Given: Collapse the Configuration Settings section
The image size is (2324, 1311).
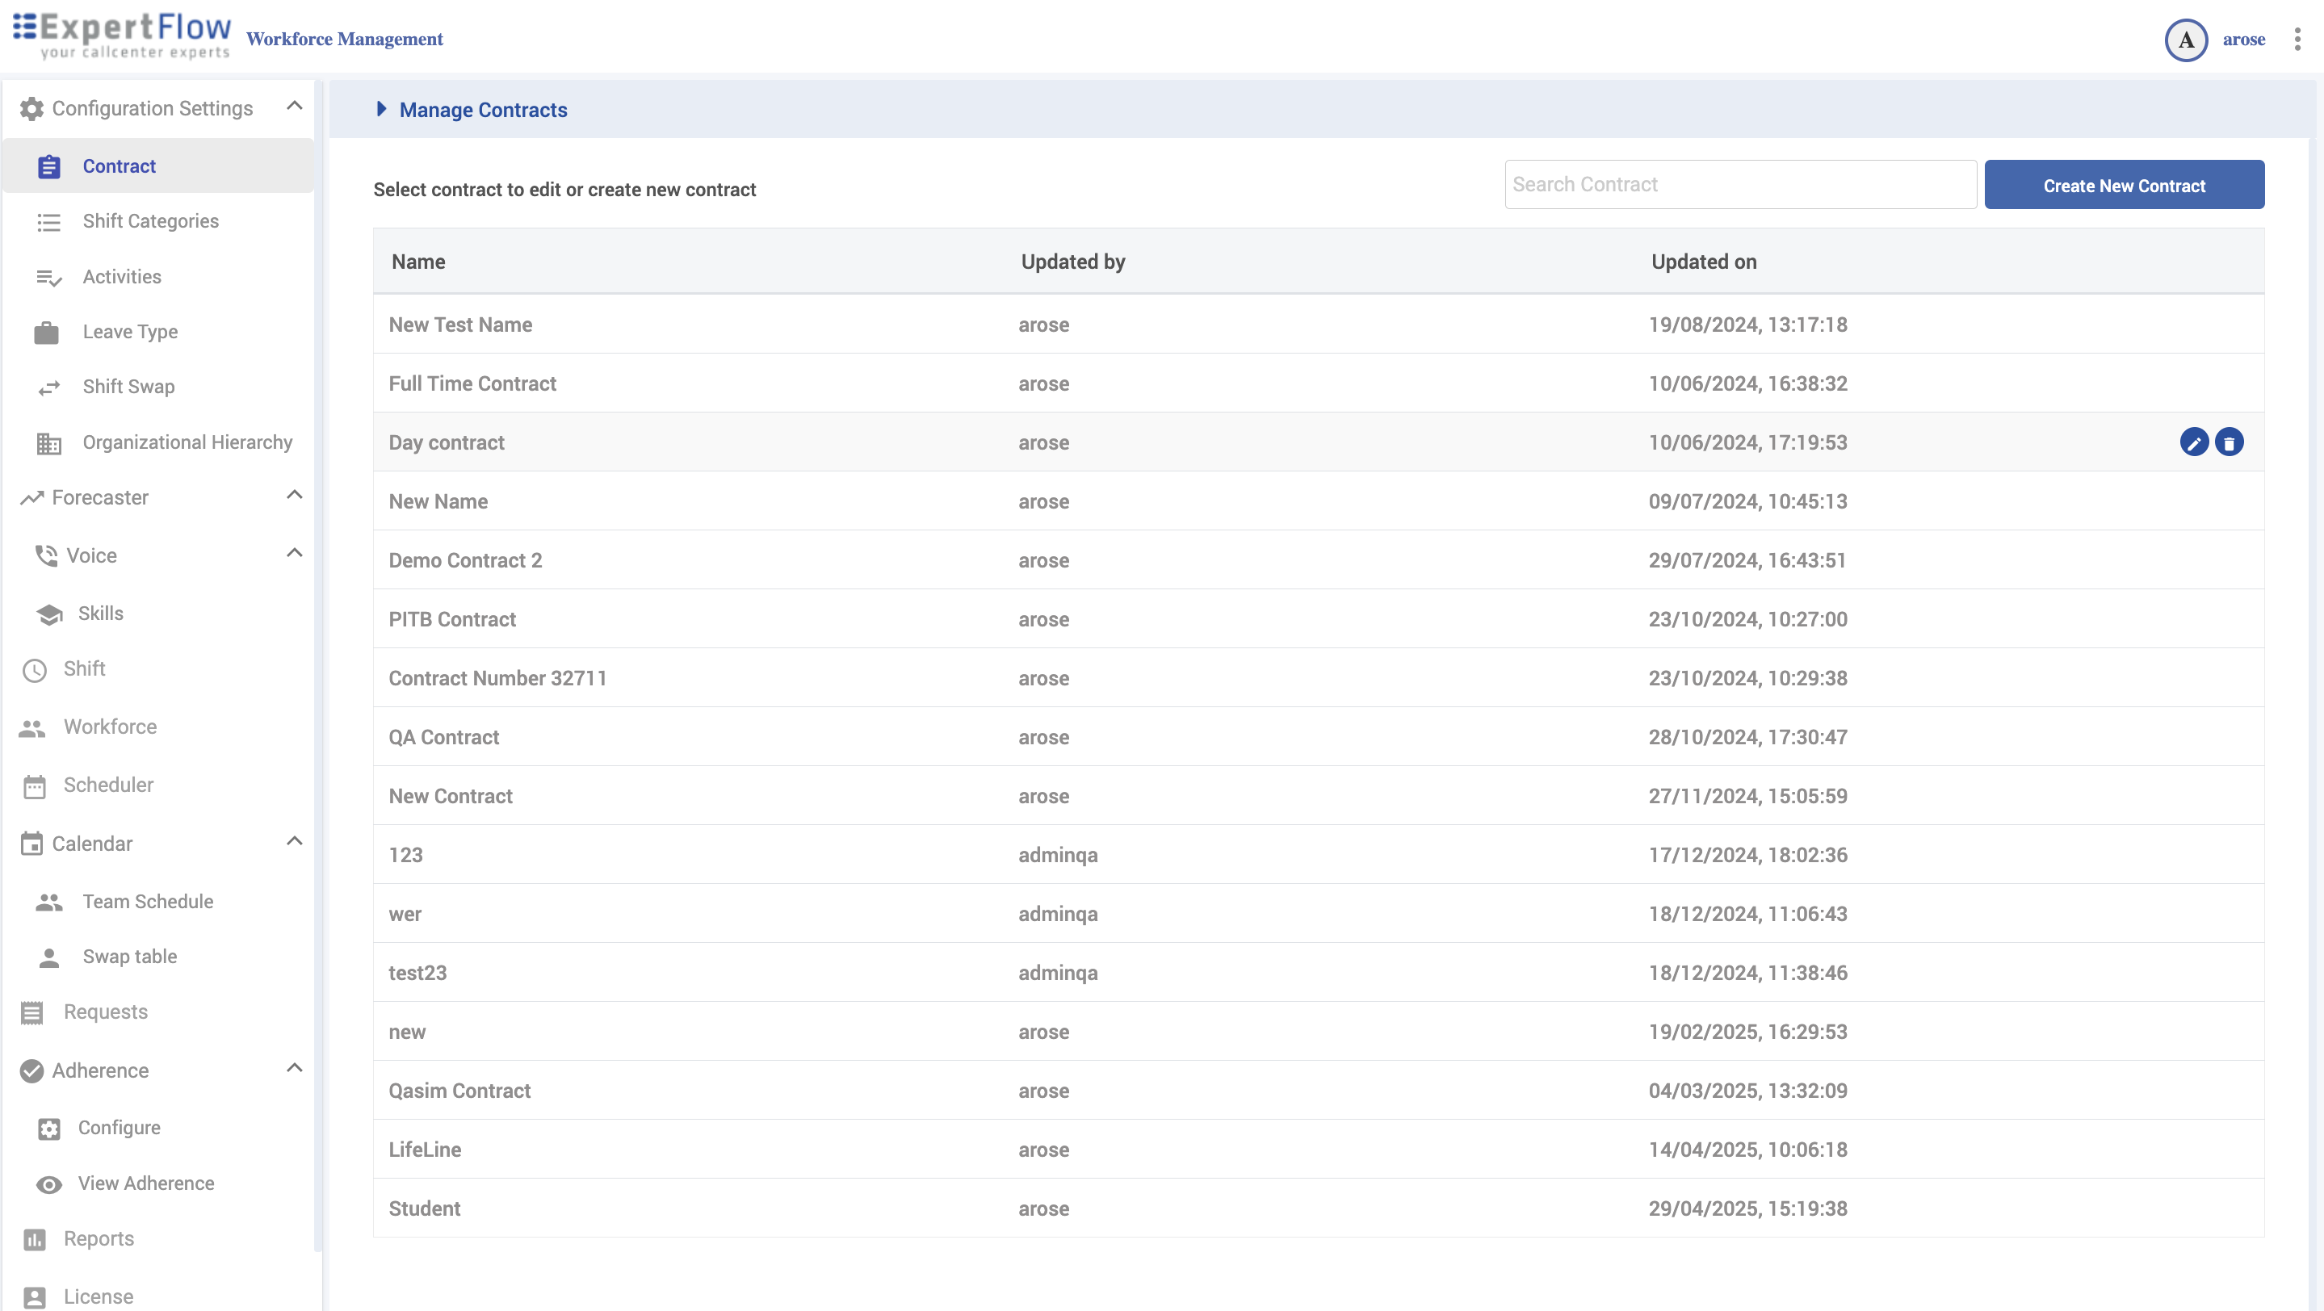Looking at the screenshot, I should click(294, 107).
